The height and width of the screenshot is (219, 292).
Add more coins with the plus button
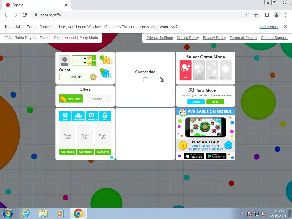pyautogui.click(x=94, y=64)
